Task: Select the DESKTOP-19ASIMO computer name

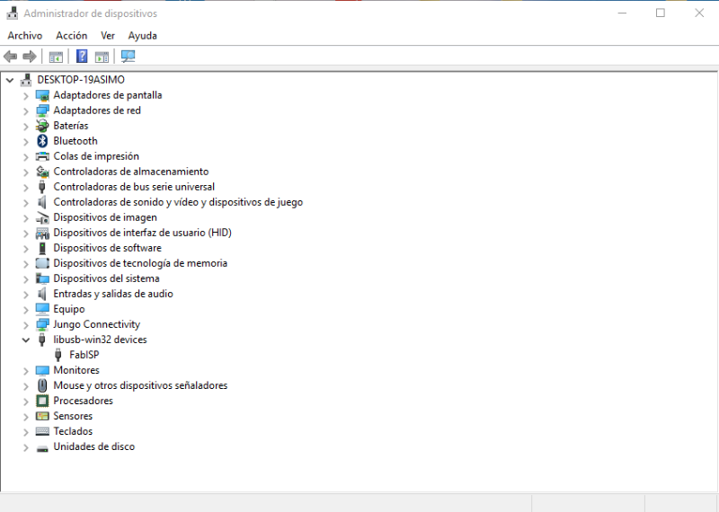Action: tap(81, 80)
